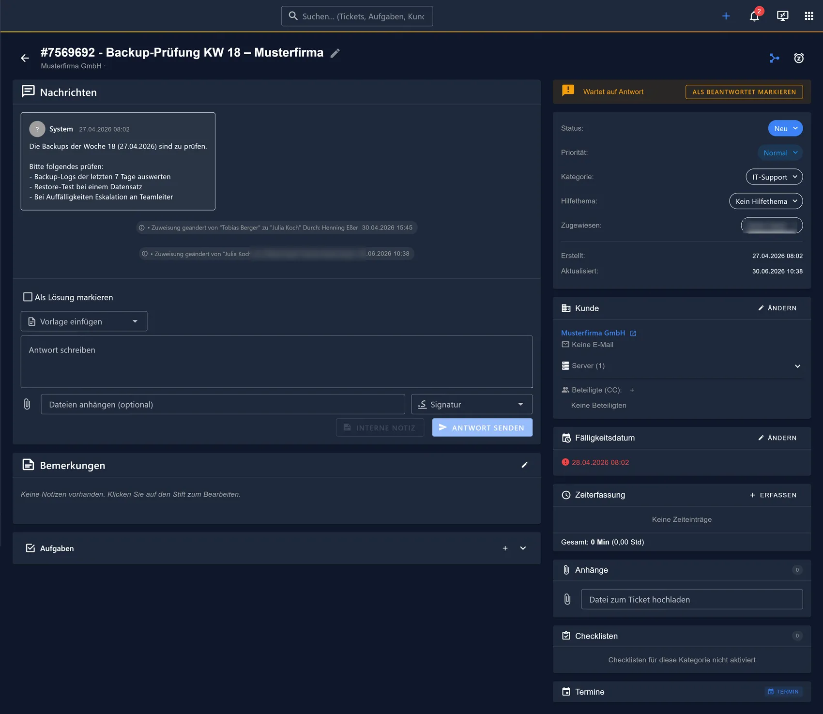Open the Priorität dropdown showing Normal

pyautogui.click(x=780, y=152)
